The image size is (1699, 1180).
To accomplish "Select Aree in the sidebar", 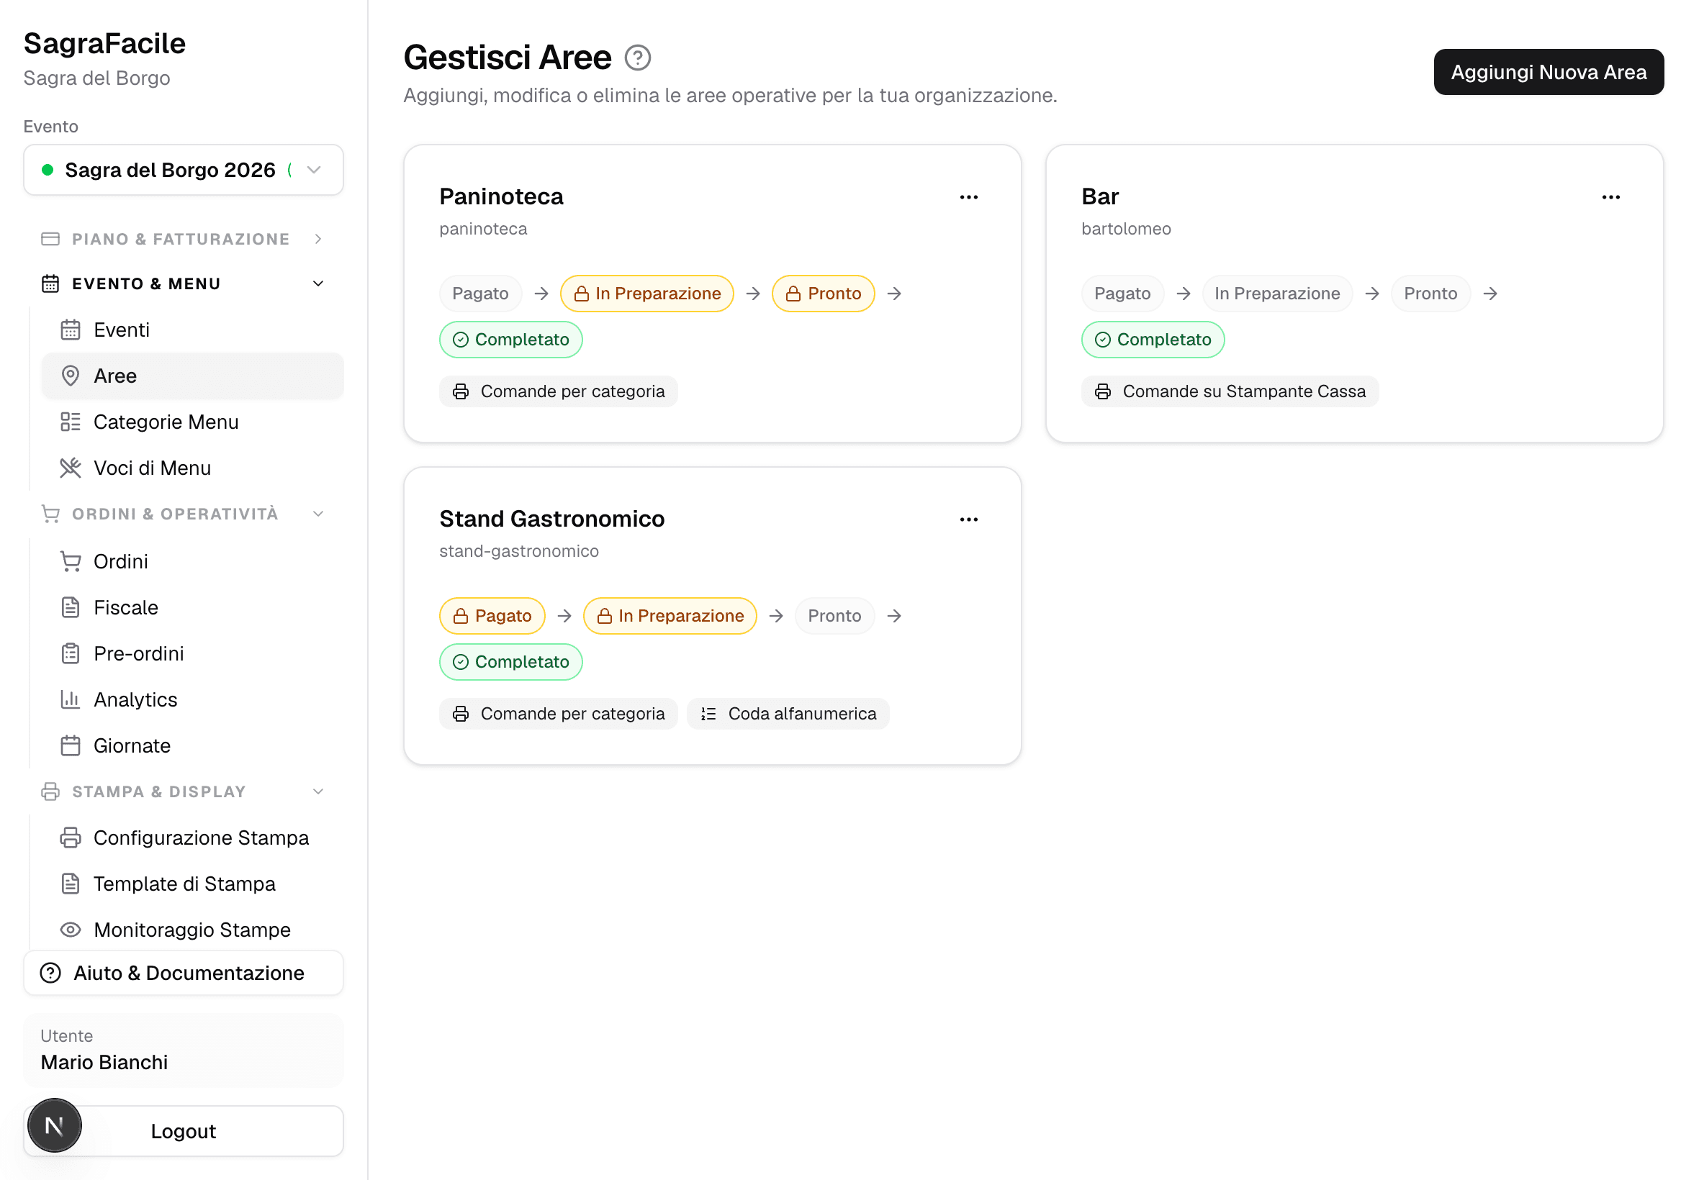I will (x=192, y=376).
